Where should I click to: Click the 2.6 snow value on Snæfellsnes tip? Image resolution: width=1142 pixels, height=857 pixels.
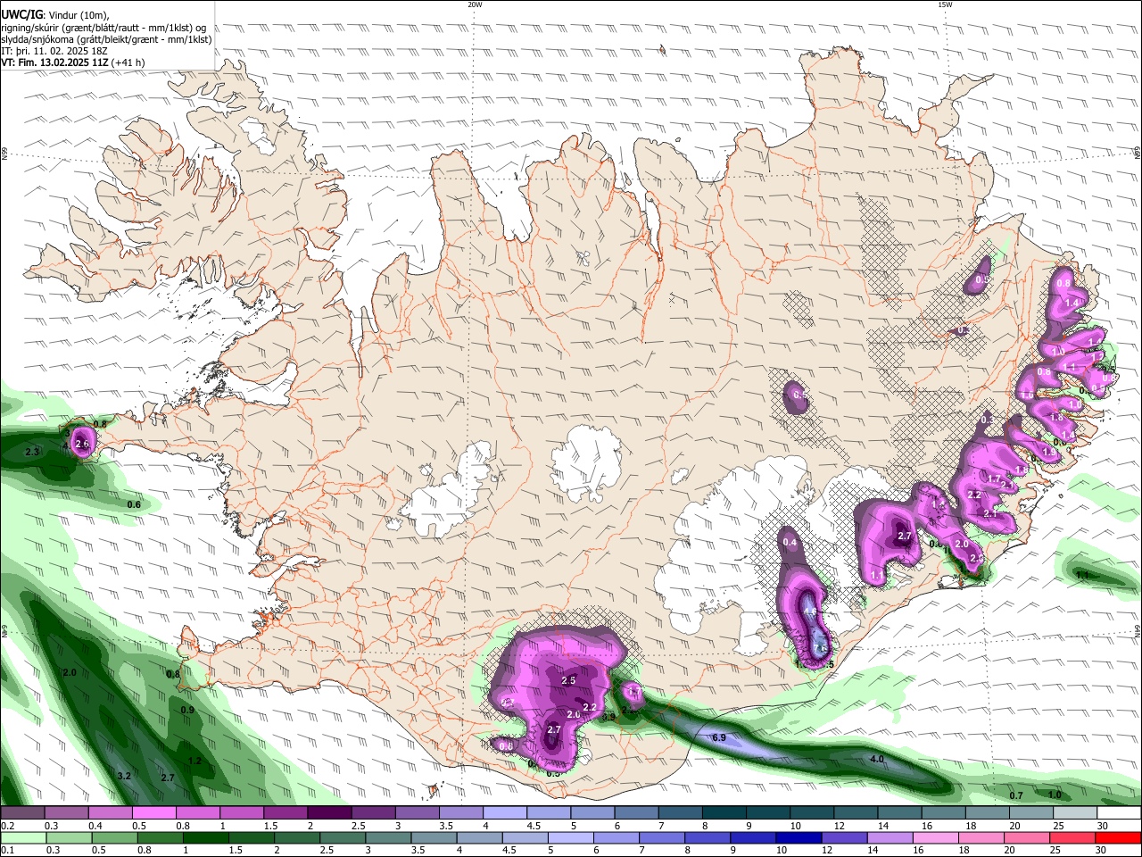(83, 445)
